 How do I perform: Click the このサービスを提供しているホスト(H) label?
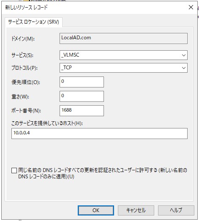(x=47, y=123)
